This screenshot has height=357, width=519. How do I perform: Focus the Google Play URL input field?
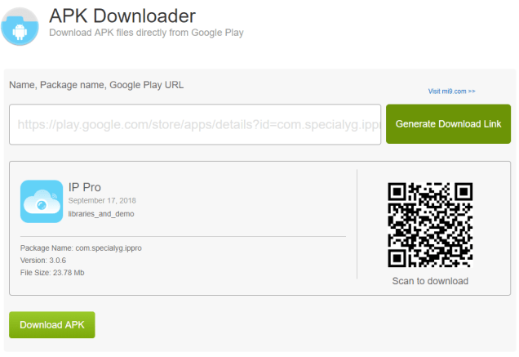click(x=195, y=124)
